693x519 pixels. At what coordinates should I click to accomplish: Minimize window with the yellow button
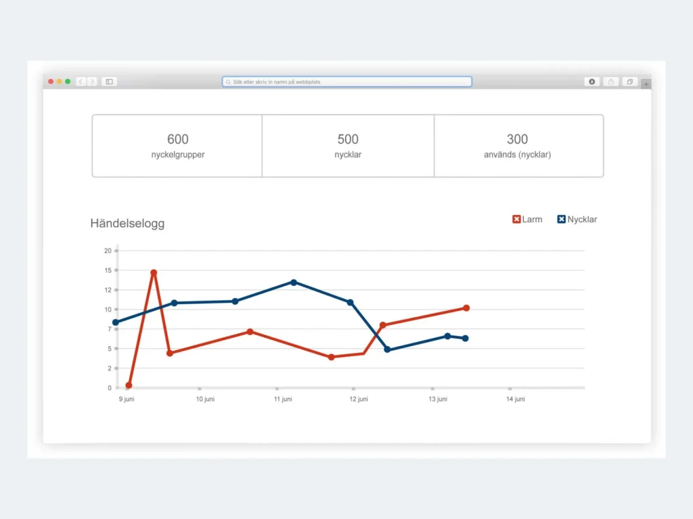click(60, 82)
